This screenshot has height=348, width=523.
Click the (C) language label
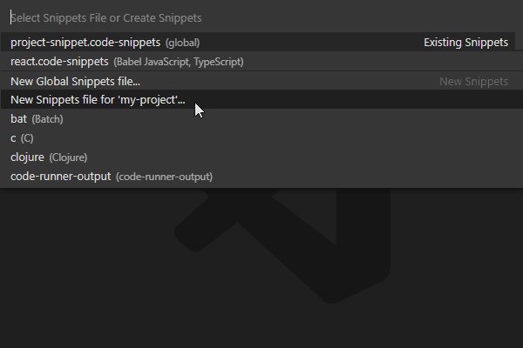point(27,138)
